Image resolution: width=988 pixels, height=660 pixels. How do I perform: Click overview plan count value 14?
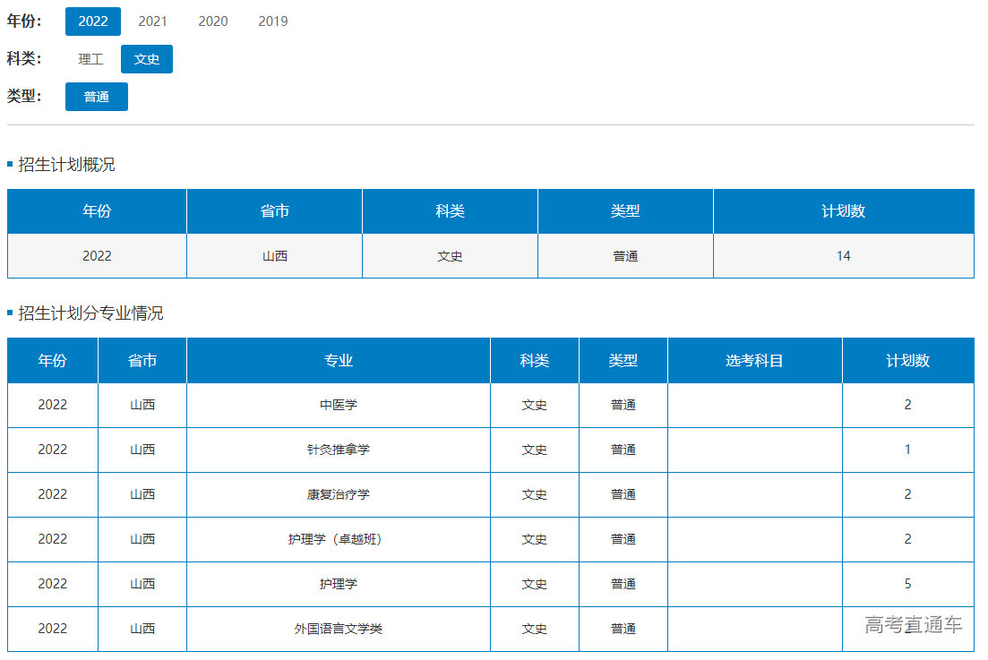843,256
